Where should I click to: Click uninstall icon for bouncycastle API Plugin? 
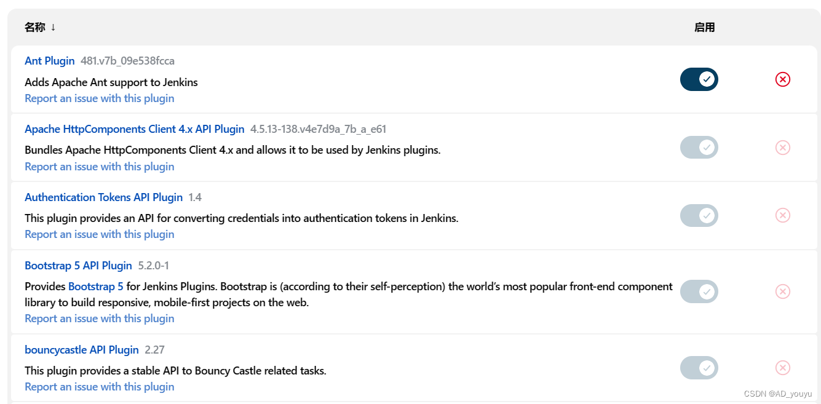(x=782, y=368)
